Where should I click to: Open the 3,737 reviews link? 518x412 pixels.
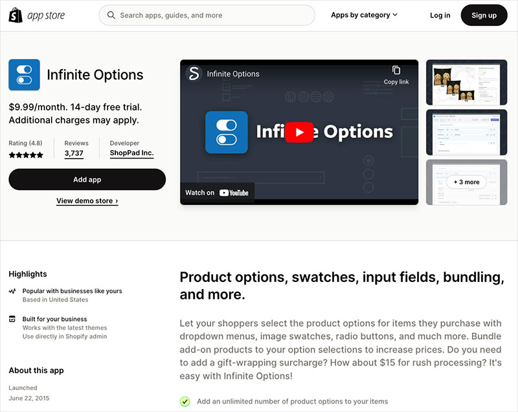[x=74, y=153]
